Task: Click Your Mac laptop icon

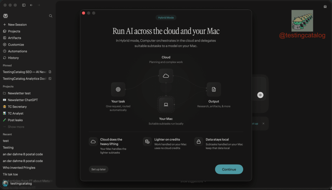Action: click(x=166, y=105)
